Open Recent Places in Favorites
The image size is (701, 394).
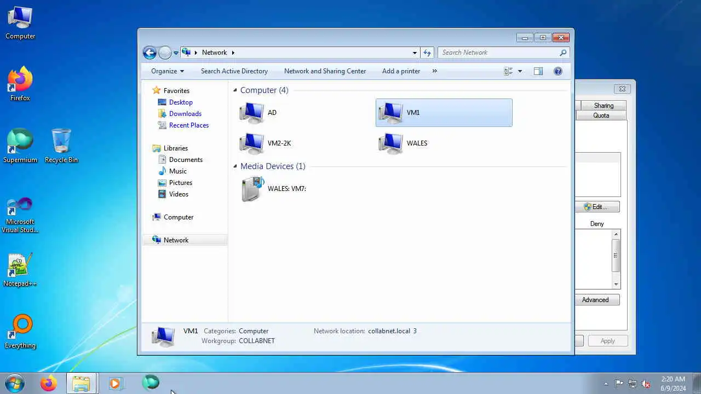pyautogui.click(x=189, y=125)
